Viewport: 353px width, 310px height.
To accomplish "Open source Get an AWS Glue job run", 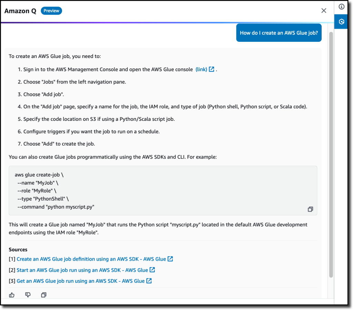I will click(81, 281).
